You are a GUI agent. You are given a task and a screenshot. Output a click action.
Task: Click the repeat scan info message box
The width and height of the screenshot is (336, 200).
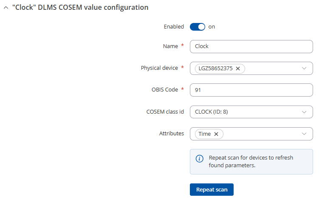[x=251, y=162]
